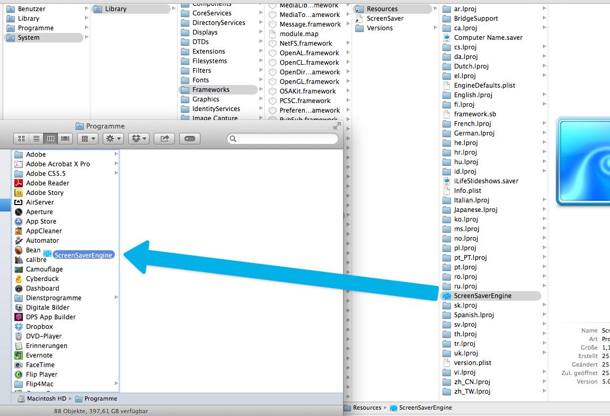The image size is (610, 416).
Task: Select the Benutzer folder
Action: [31, 9]
